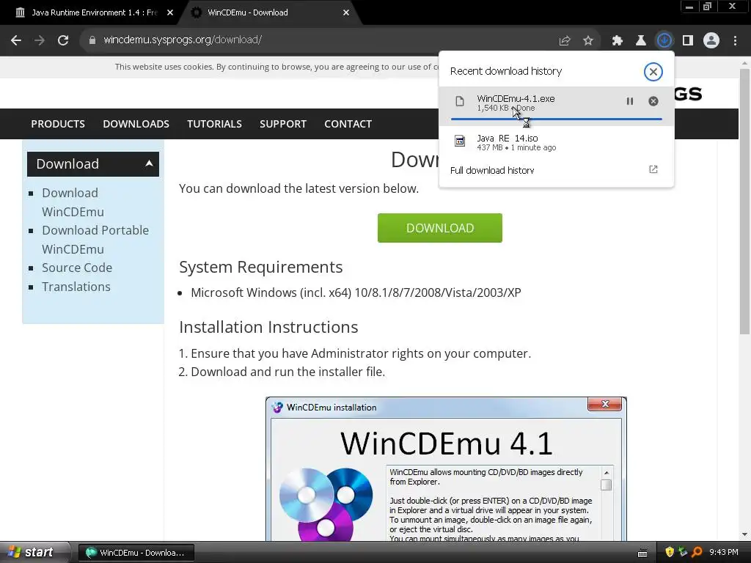Cancel the WinCDEmu-4.1.exe download

coord(653,101)
